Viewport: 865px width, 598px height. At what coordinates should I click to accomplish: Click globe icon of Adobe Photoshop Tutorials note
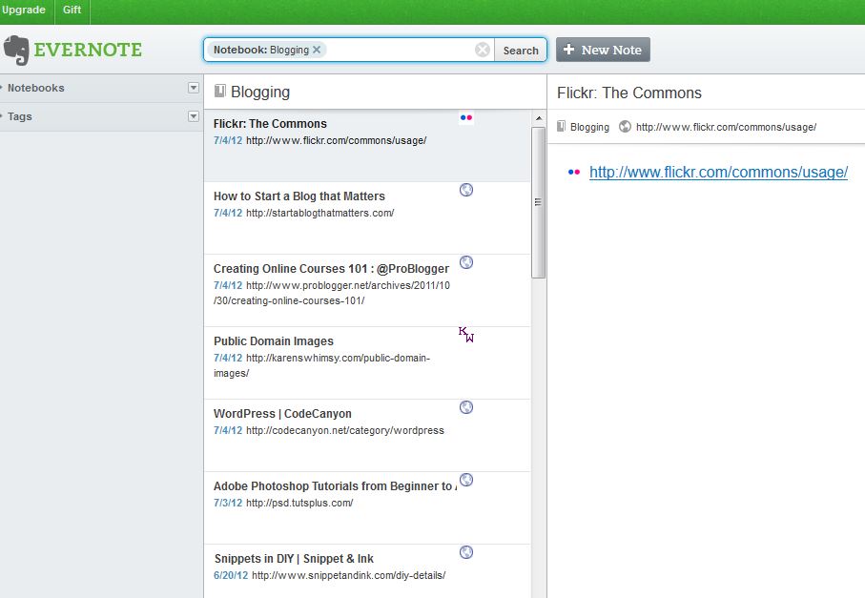(466, 480)
